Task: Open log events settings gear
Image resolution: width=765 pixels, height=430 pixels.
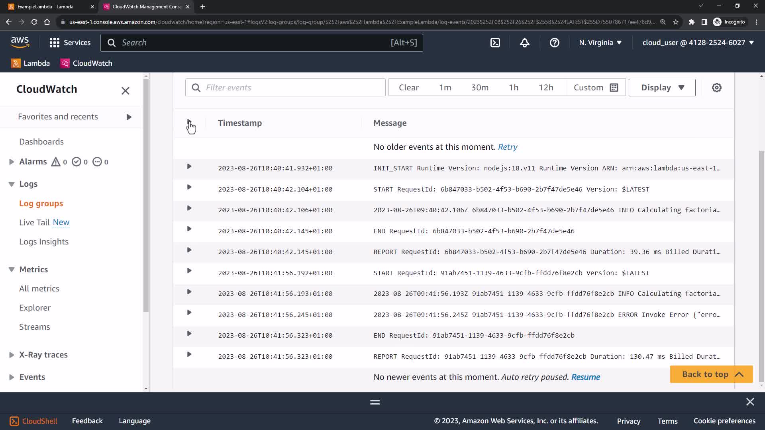Action: click(x=716, y=88)
